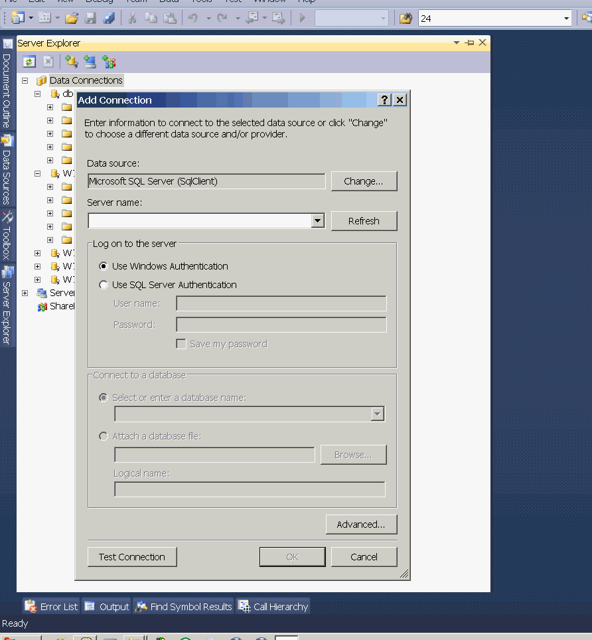Click the Save All icon

click(109, 19)
